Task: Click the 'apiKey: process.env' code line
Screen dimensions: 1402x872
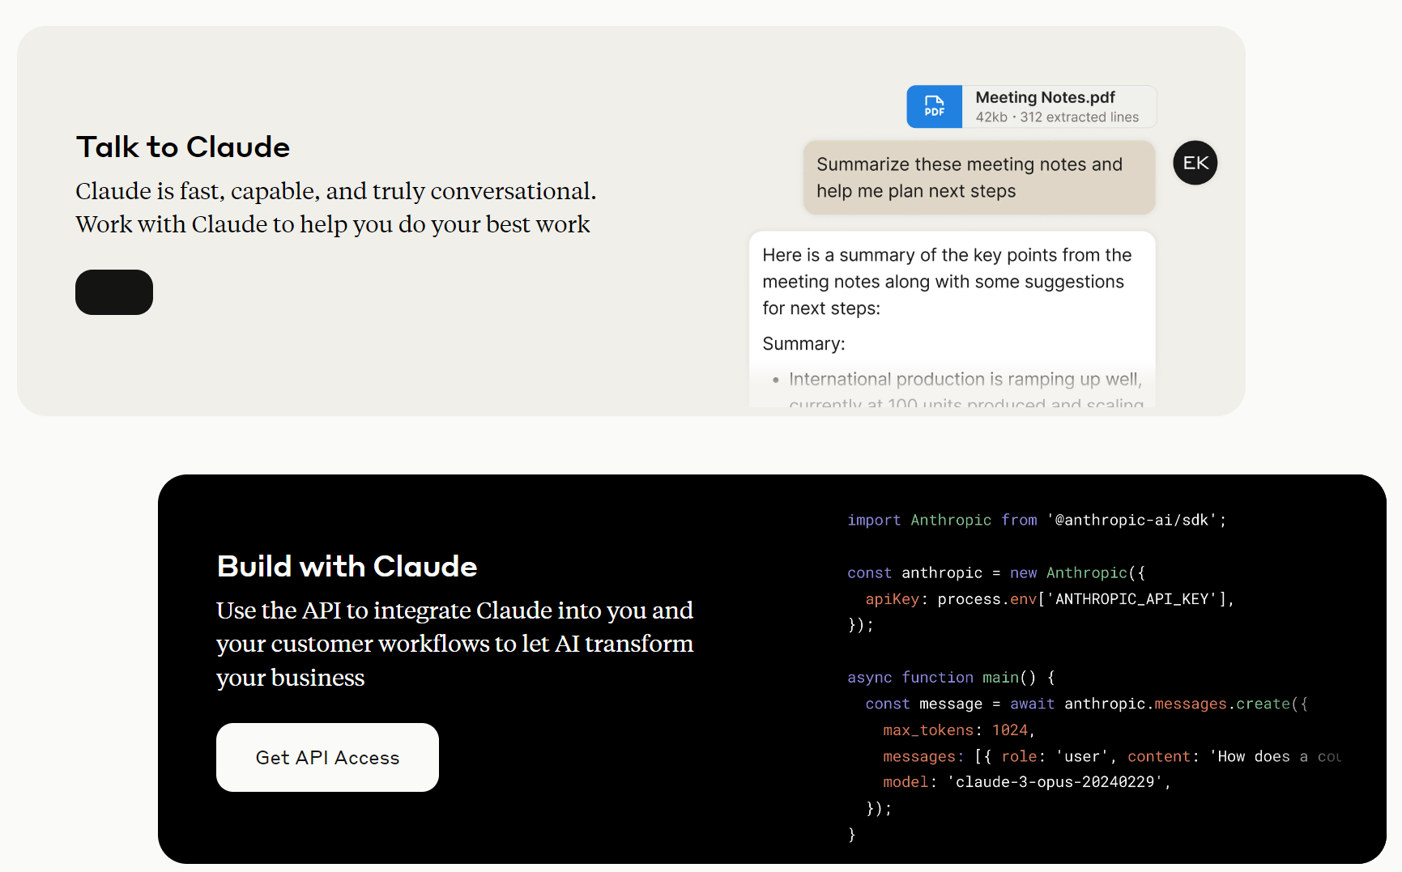Action: coord(1050,599)
